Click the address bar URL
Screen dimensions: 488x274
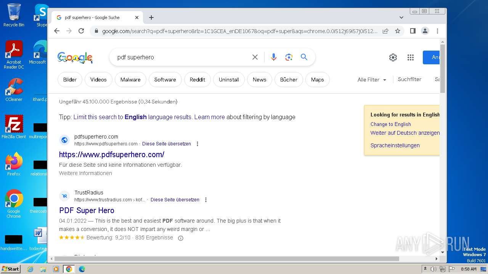click(x=240, y=31)
